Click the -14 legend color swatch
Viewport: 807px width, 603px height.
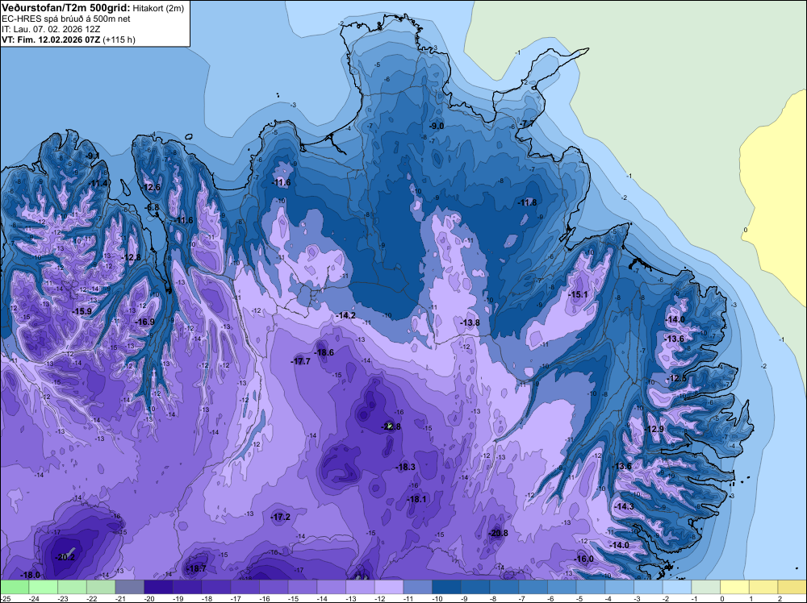coord(332,587)
